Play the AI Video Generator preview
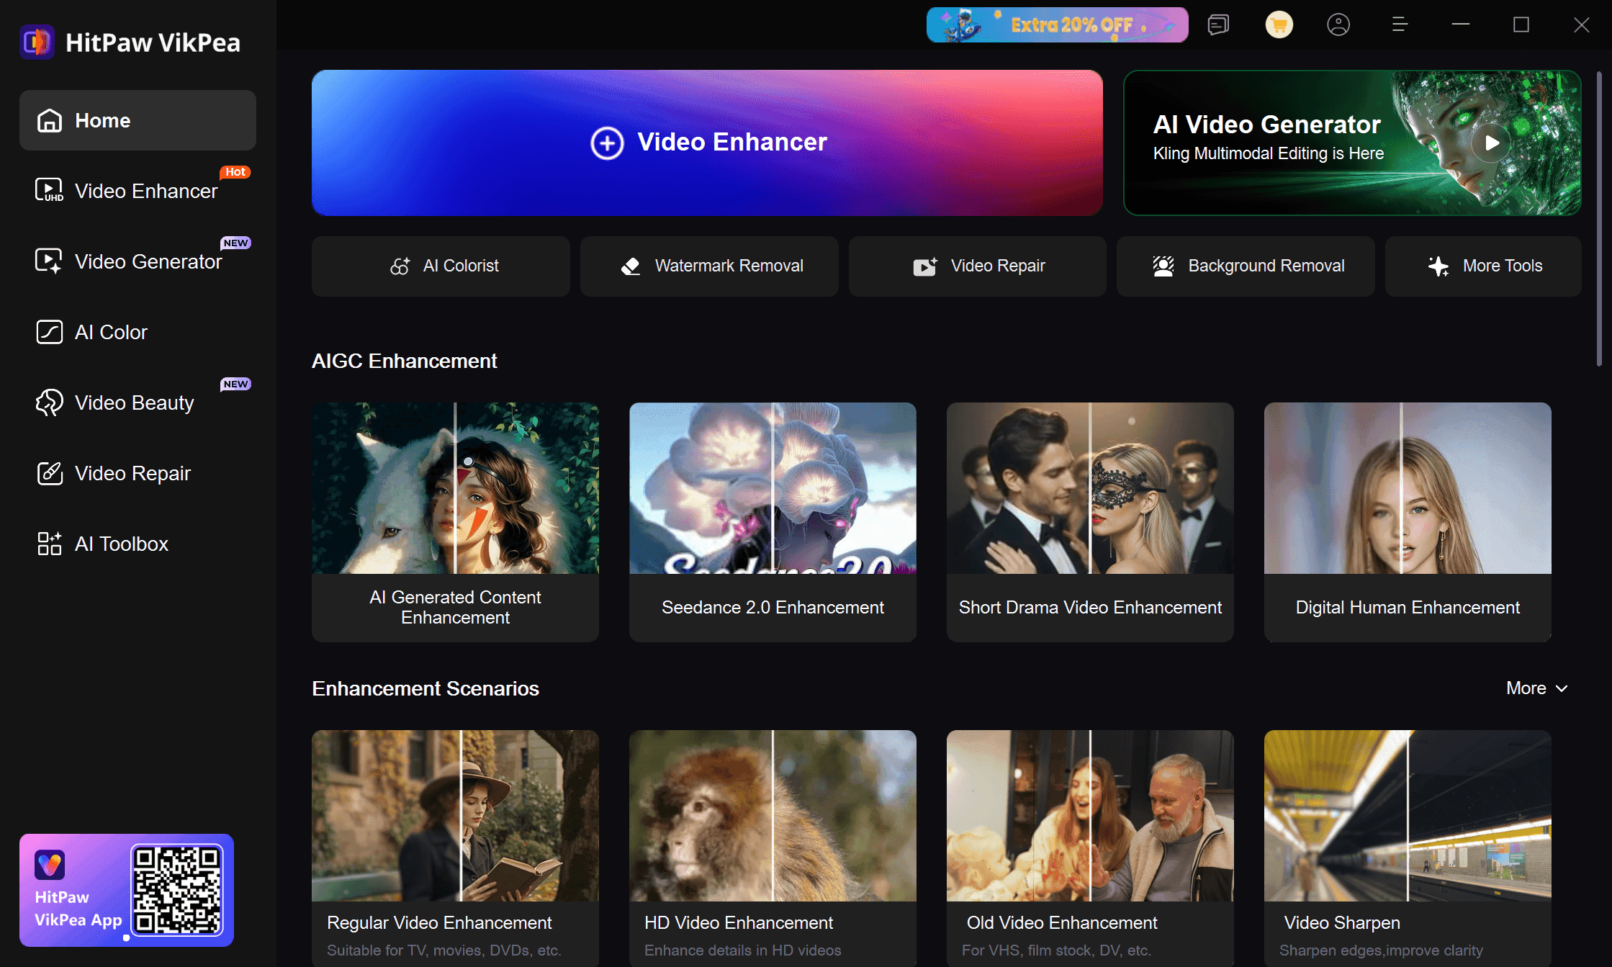1612x967 pixels. click(x=1492, y=143)
